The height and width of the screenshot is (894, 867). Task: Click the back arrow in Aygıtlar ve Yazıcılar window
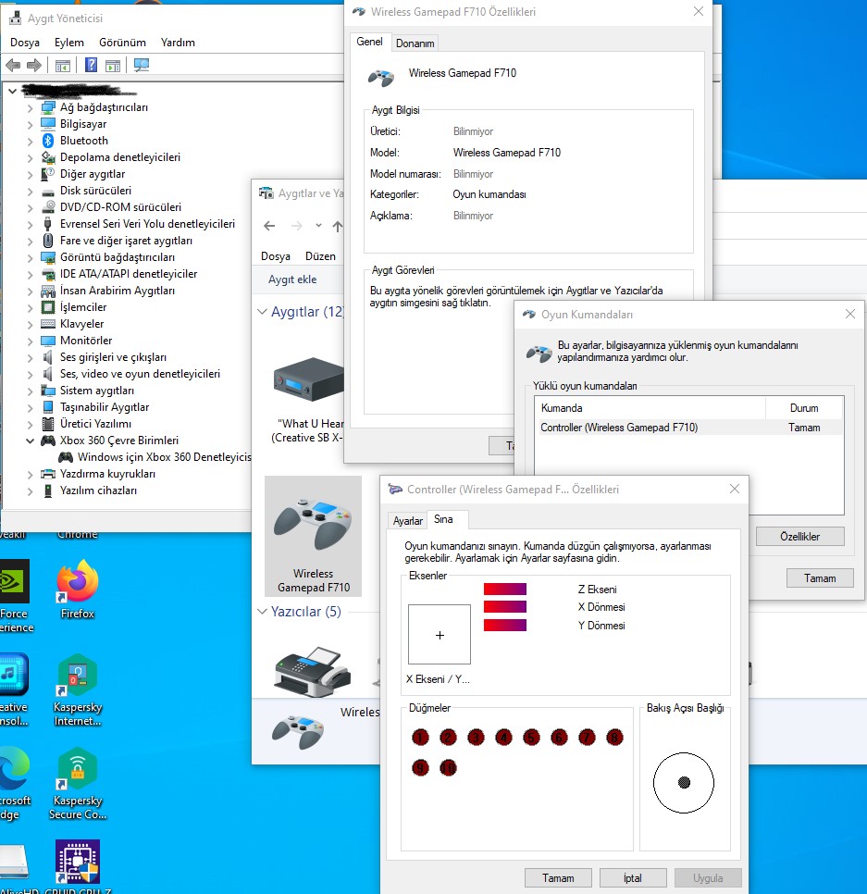coord(269,227)
